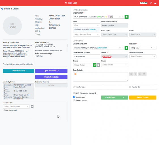Viewport: 159px width, 145px height.
Task: Collapse the Details & Labels panel arrow icon
Action: click(x=2, y=9)
